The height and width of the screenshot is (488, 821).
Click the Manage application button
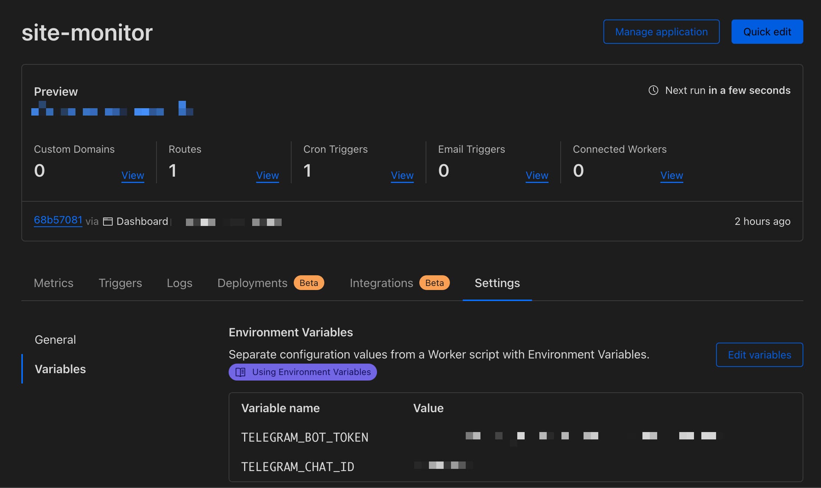coord(661,32)
